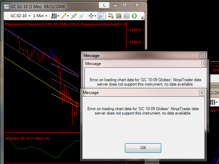
Task: Click the toolbar drag grip handle
Action: pyautogui.click(x=5, y=16)
